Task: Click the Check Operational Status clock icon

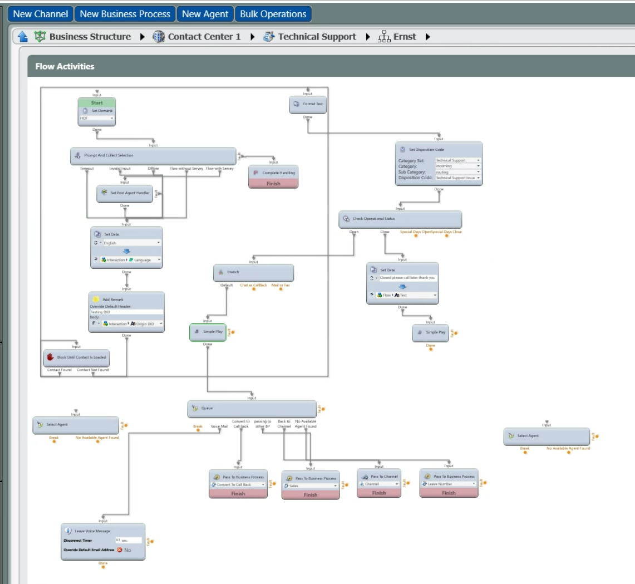Action: (x=346, y=219)
